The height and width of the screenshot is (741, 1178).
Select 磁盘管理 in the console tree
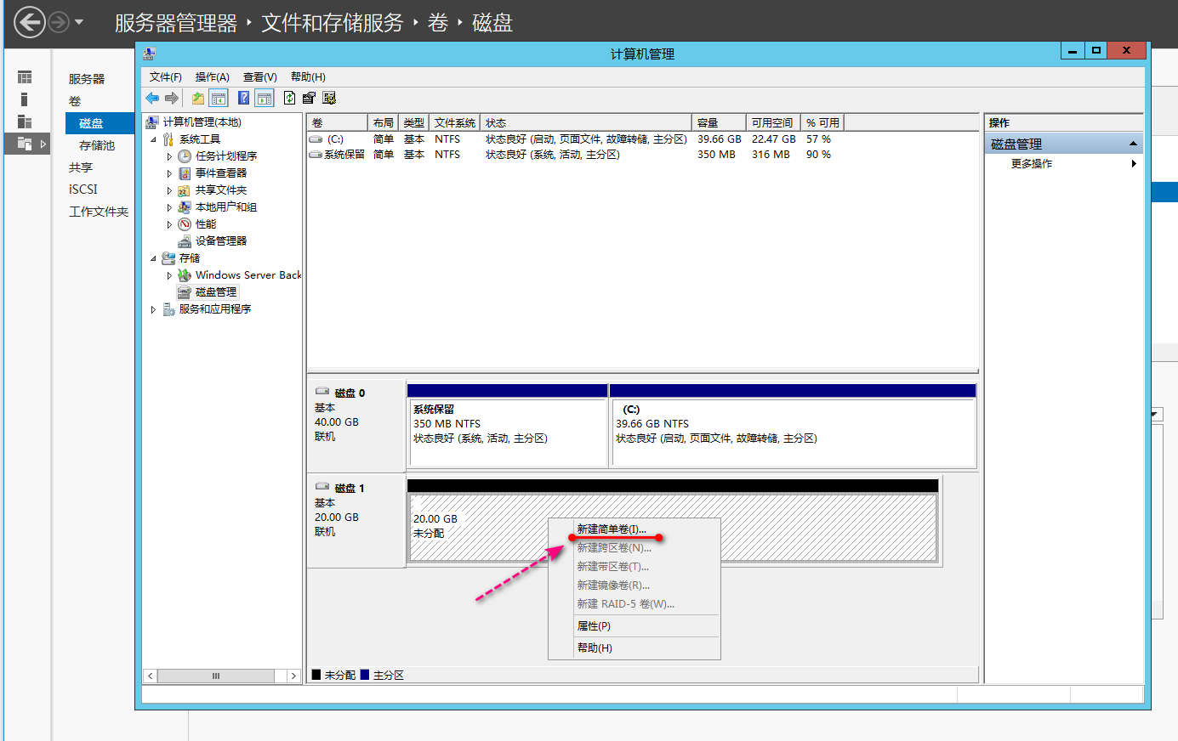pos(216,292)
